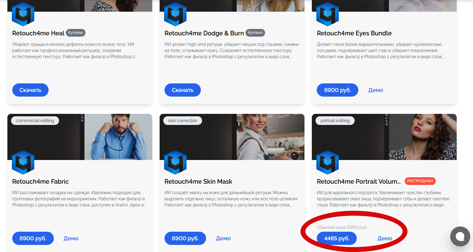The height and width of the screenshot is (252, 473).
Task: Select the skin correction tag
Action: point(183,121)
